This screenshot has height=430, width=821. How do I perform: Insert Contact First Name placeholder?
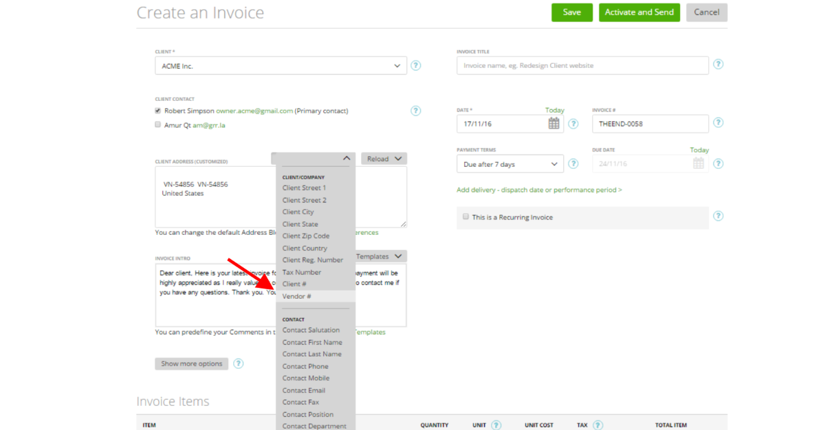[x=312, y=342]
